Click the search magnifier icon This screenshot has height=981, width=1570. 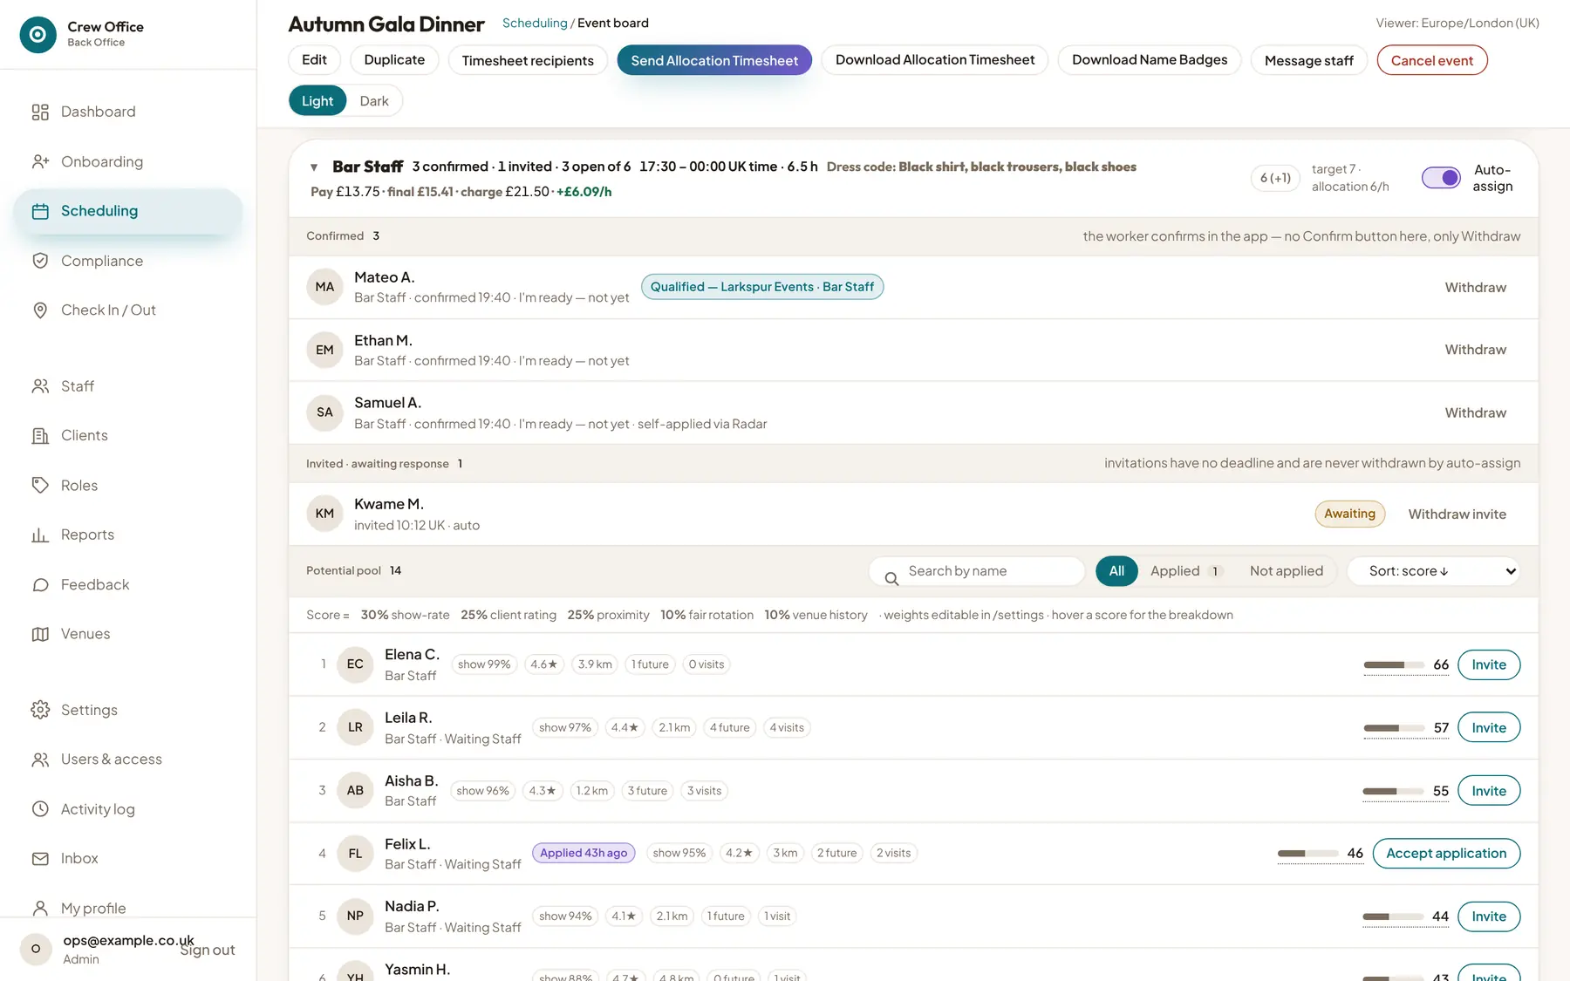coord(891,578)
